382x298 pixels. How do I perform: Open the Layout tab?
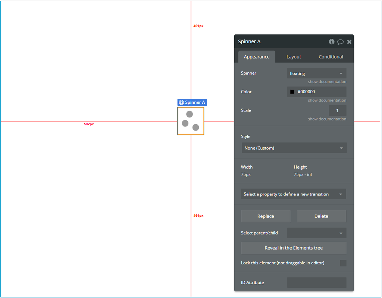click(x=294, y=57)
